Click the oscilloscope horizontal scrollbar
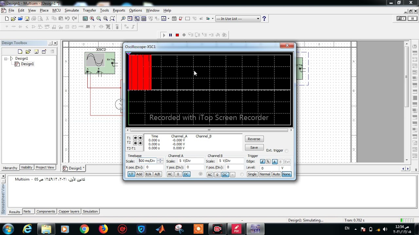Viewport: 419px width, 235px height. pos(209,130)
